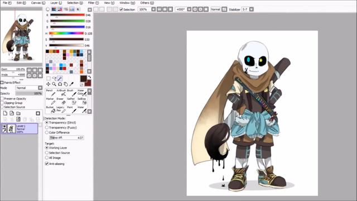
Task: Choose the Legacy Pen tool
Action: pyautogui.click(x=61, y=109)
